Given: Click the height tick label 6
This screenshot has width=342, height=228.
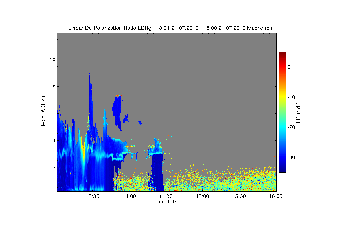Looking at the screenshot, I should [x=54, y=113].
